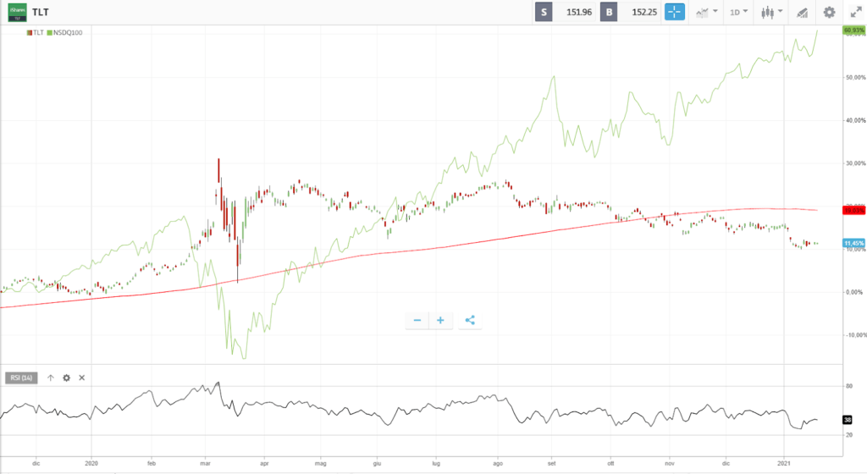Click the lug date axis label
Image resolution: width=867 pixels, height=474 pixels.
tap(436, 464)
